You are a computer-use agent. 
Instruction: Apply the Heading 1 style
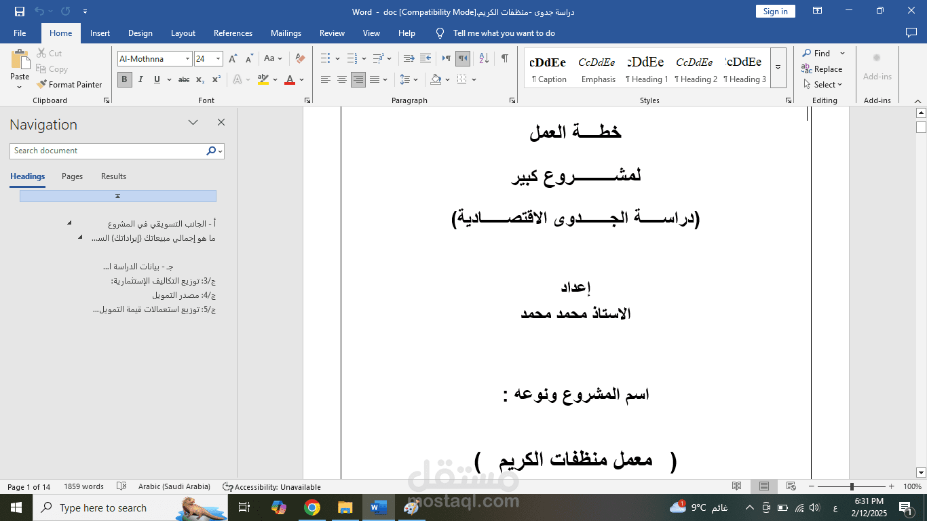click(646, 68)
